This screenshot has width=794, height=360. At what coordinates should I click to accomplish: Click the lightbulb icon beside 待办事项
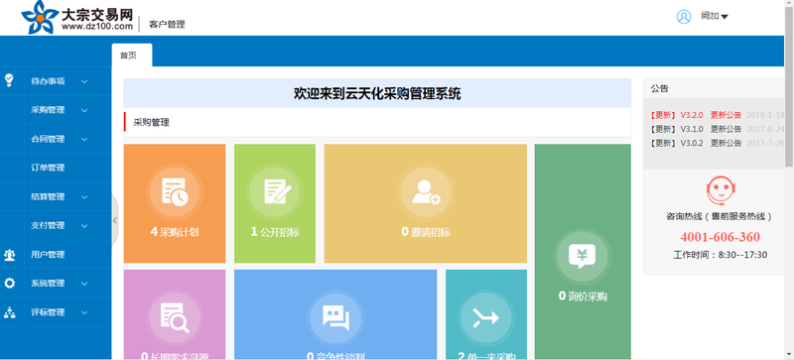click(x=9, y=80)
